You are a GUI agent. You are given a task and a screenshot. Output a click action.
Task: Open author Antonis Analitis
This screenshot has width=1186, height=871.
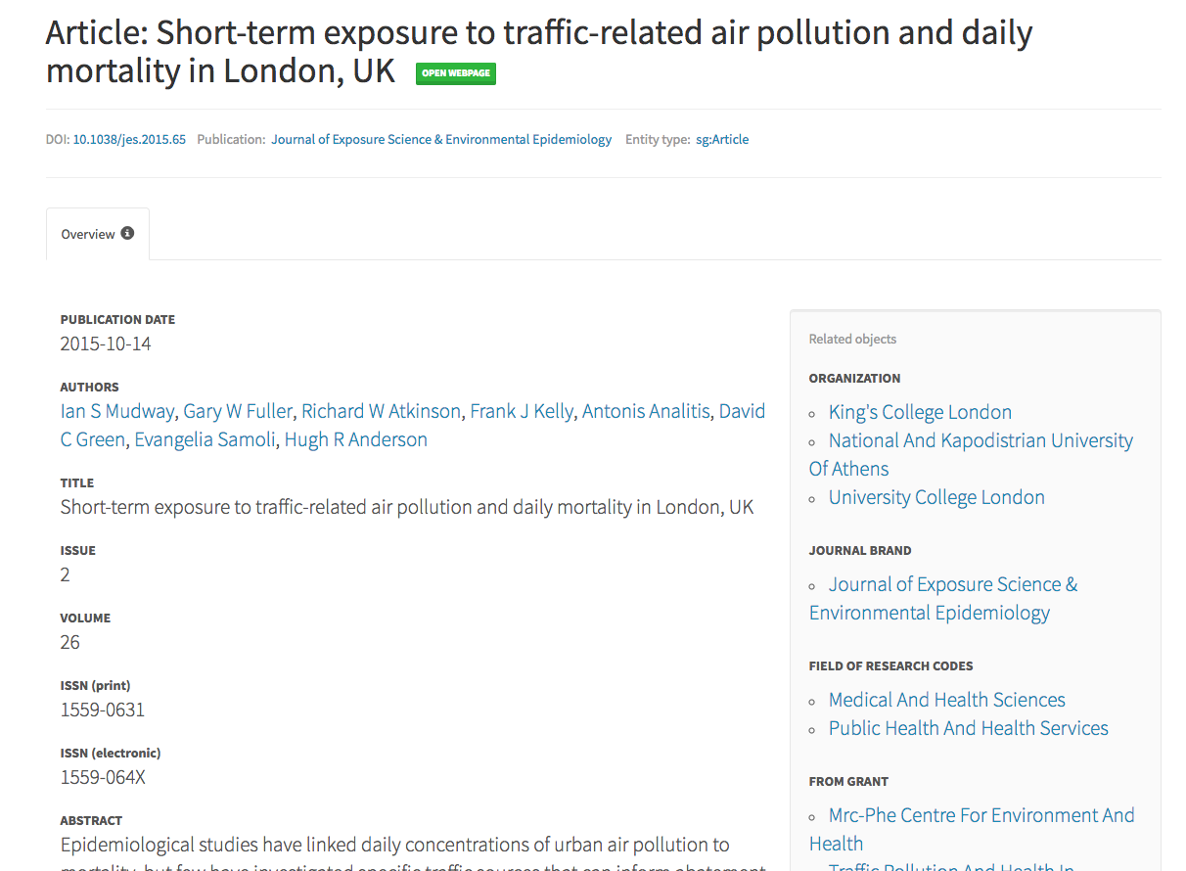point(646,411)
